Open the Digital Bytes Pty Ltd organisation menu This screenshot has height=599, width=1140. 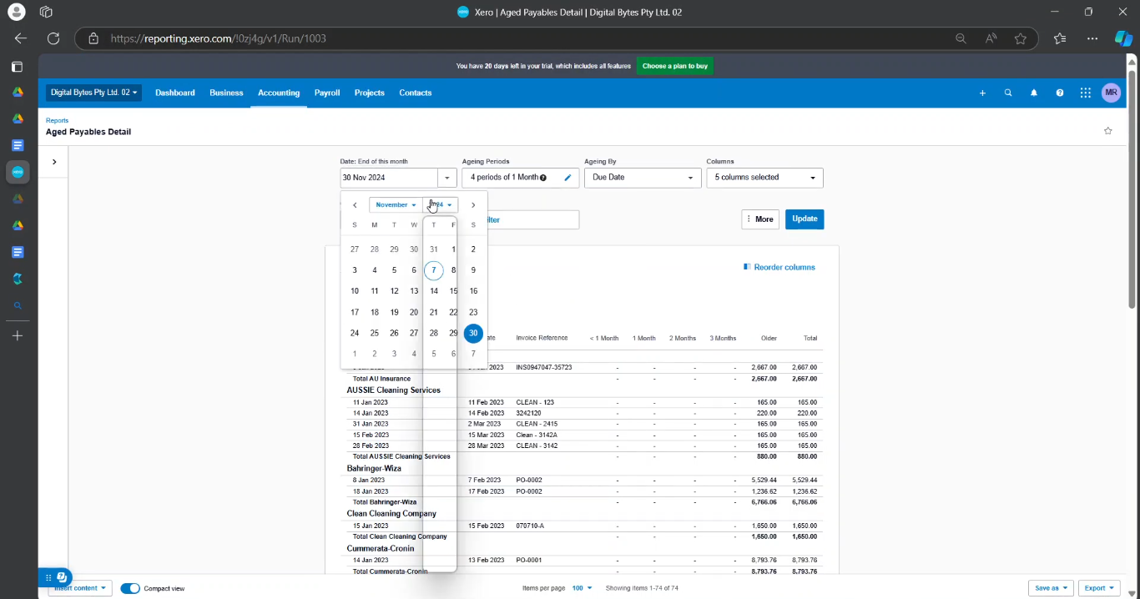point(93,93)
